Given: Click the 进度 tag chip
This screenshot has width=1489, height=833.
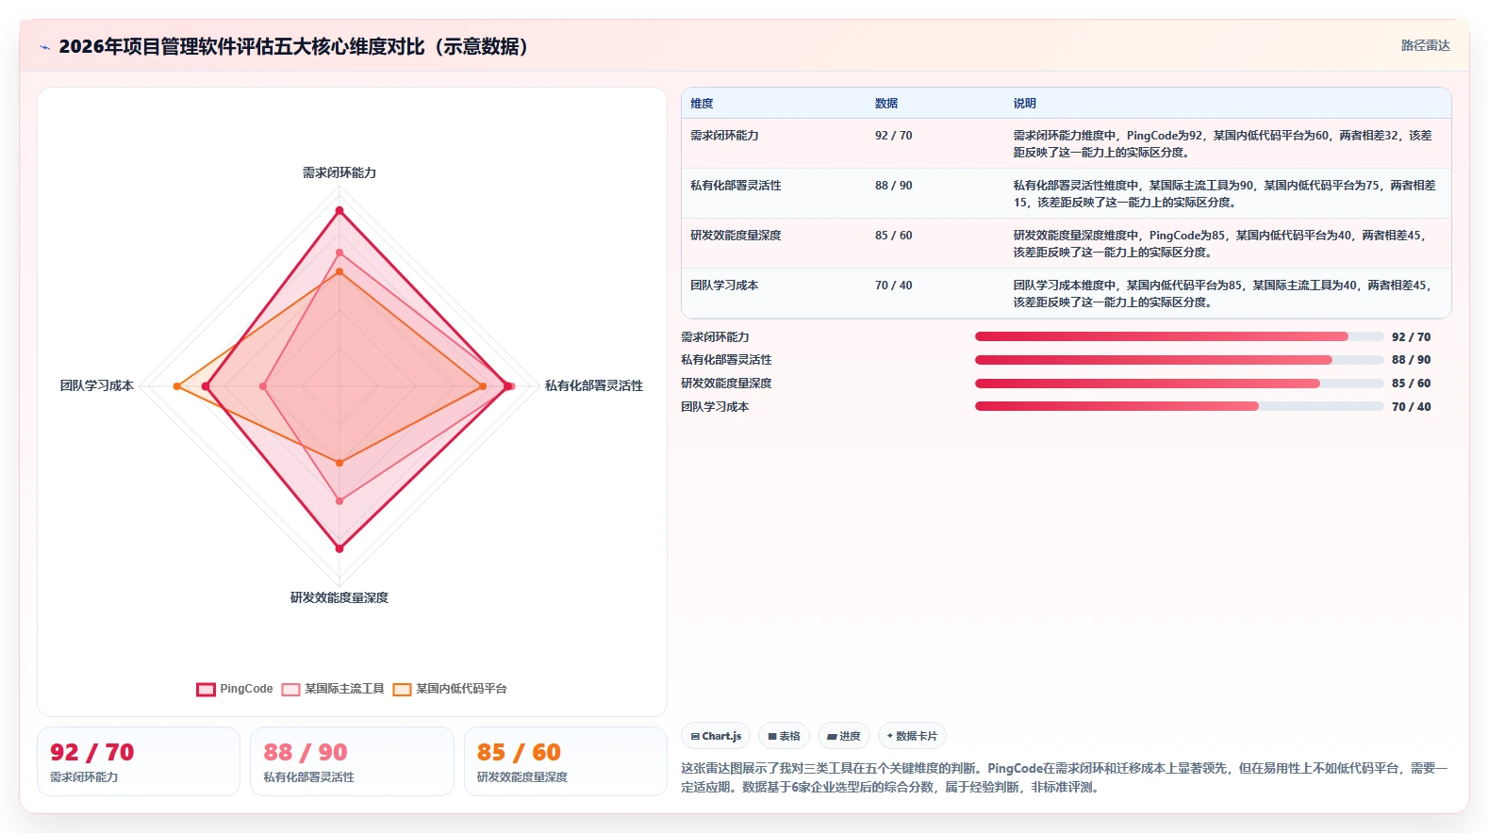Looking at the screenshot, I should tap(844, 736).
